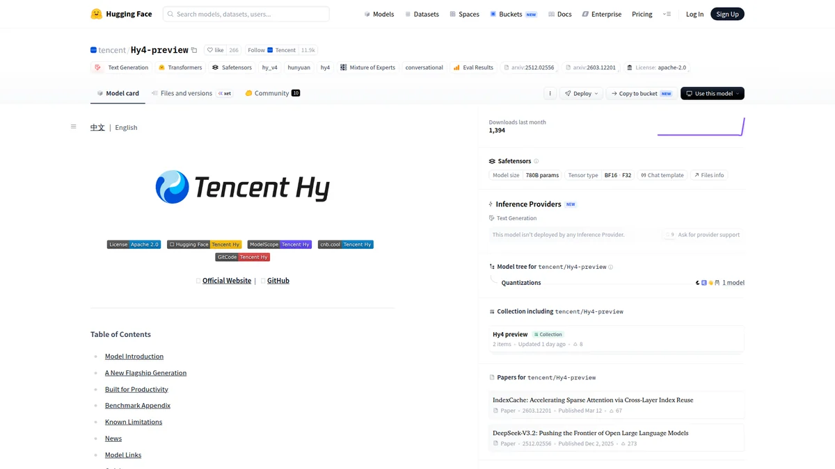Open the nav overflow menu icon
This screenshot has height=469, width=835.
tap(667, 14)
